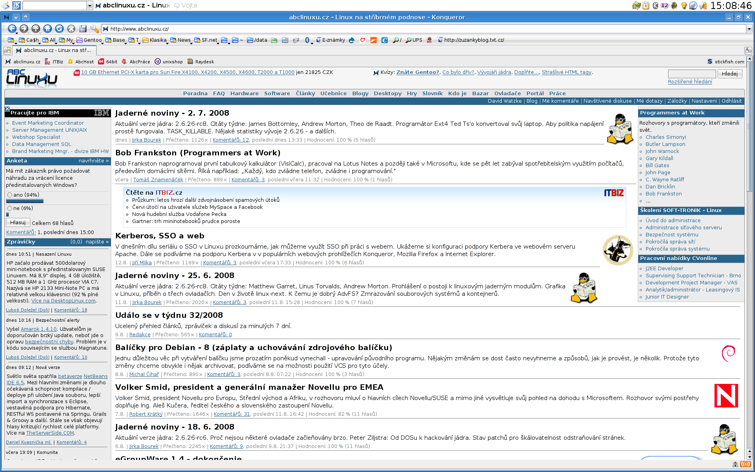Viewport: 755px width, 472px height.
Task: Expand the Ca$h bookmarks folder
Action: [x=29, y=40]
